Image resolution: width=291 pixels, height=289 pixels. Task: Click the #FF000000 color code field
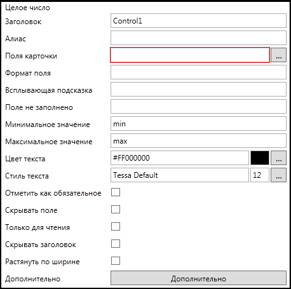[x=180, y=158]
